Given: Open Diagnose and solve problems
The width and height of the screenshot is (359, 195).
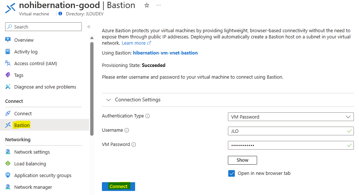Looking at the screenshot, I should pos(45,87).
